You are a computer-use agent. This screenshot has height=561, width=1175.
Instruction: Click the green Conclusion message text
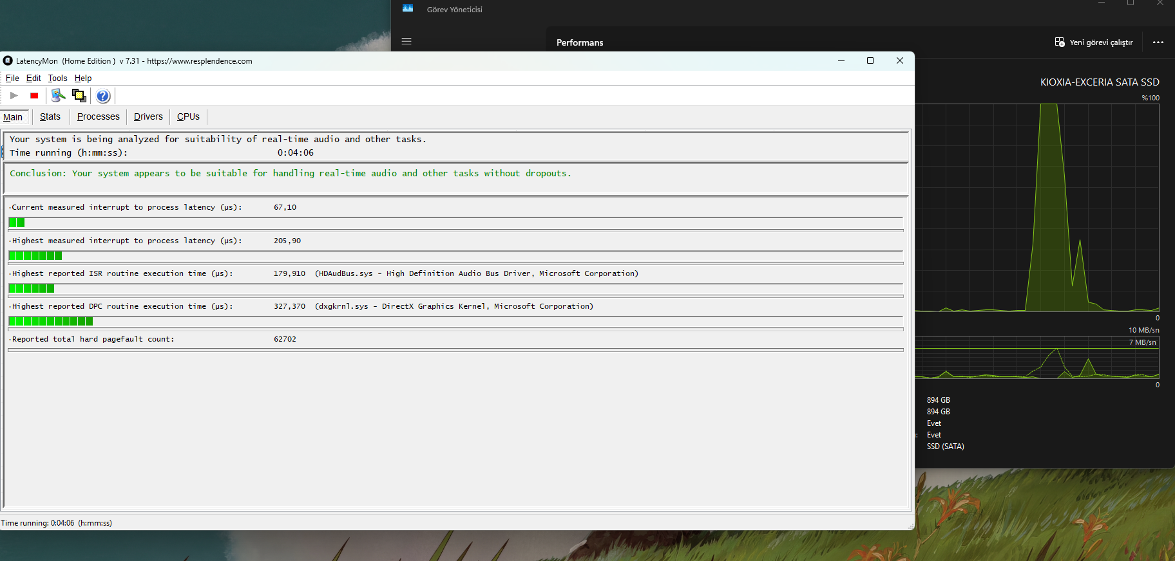click(291, 174)
